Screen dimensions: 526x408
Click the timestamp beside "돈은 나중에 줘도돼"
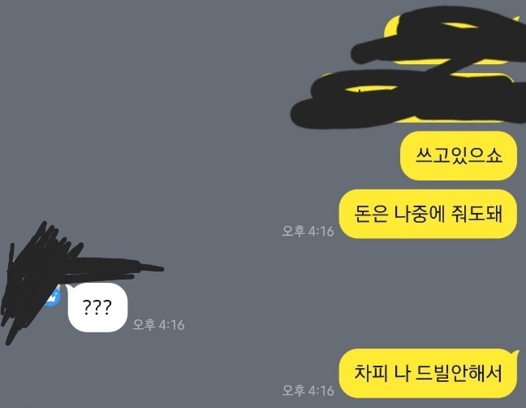click(x=308, y=231)
